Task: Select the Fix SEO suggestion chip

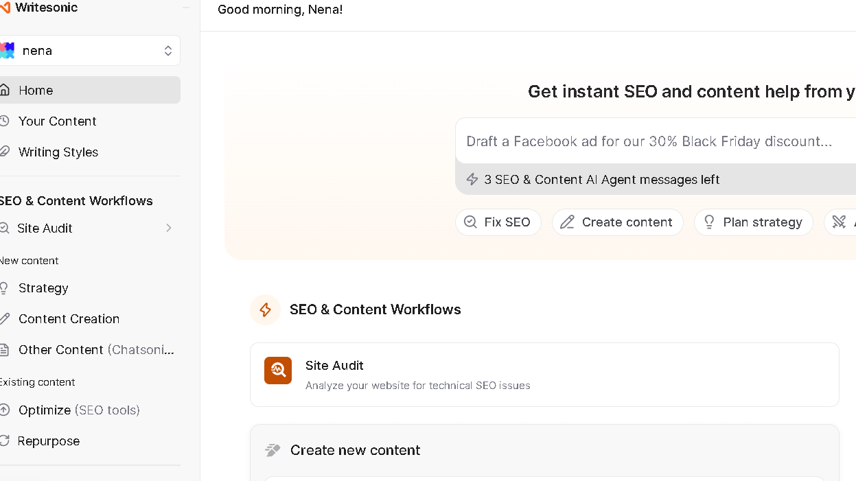Action: pos(498,222)
